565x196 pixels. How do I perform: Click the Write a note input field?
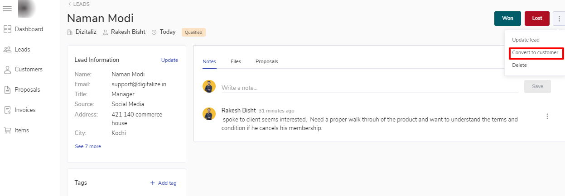369,88
